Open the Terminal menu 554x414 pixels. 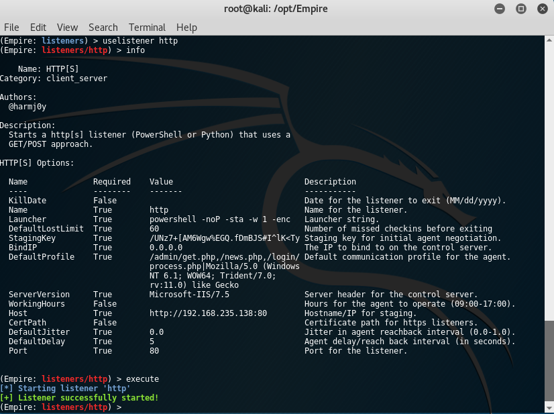pyautogui.click(x=147, y=28)
